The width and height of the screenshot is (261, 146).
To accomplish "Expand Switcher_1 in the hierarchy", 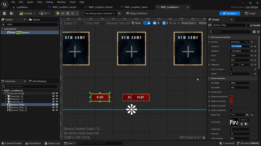I will pos(6,99).
